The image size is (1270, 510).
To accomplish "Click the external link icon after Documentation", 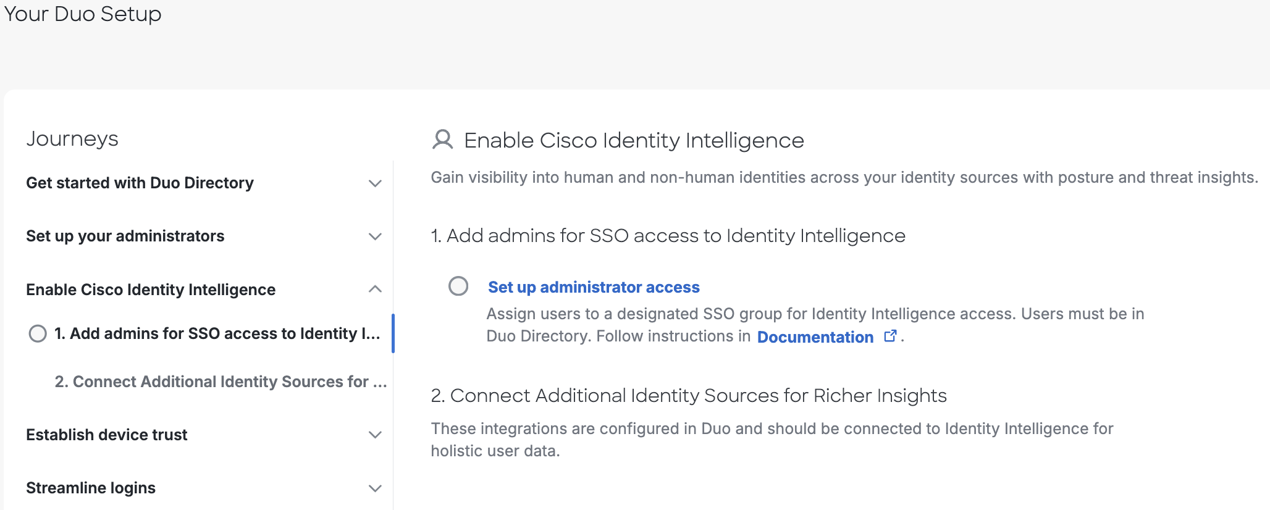I will [x=889, y=335].
